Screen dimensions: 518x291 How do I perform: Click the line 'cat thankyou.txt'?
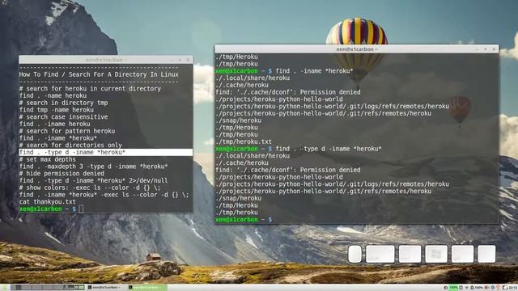pyautogui.click(x=48, y=202)
